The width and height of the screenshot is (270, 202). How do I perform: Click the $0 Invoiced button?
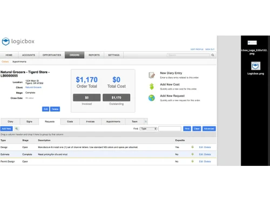(x=87, y=97)
